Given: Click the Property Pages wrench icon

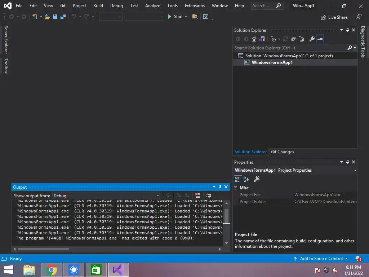Looking at the screenshot, I should click(x=257, y=180).
